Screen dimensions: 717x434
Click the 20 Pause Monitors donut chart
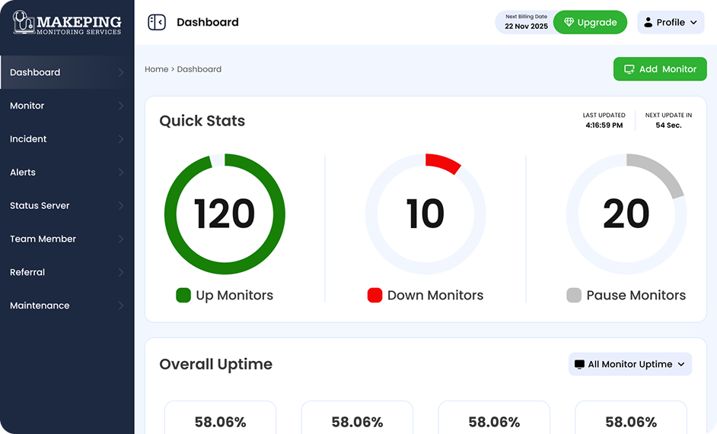(626, 214)
